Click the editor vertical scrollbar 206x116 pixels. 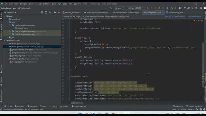pyautogui.click(x=203, y=64)
